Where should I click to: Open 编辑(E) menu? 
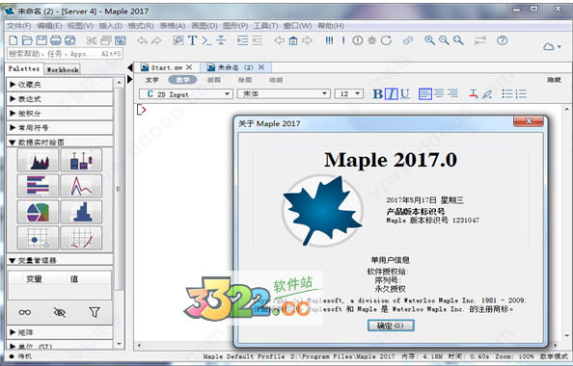click(x=49, y=26)
